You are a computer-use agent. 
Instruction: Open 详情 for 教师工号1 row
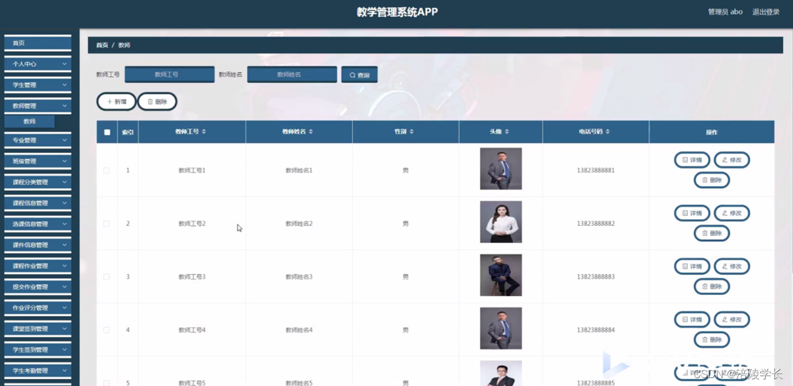pyautogui.click(x=692, y=160)
